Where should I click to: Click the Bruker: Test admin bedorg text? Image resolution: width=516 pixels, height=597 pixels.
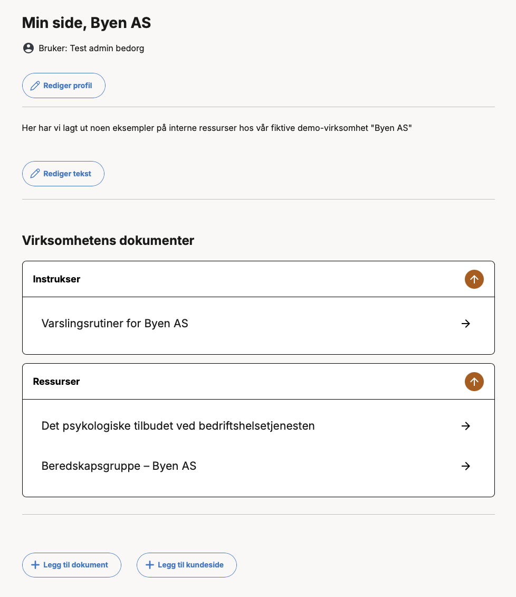click(x=91, y=49)
